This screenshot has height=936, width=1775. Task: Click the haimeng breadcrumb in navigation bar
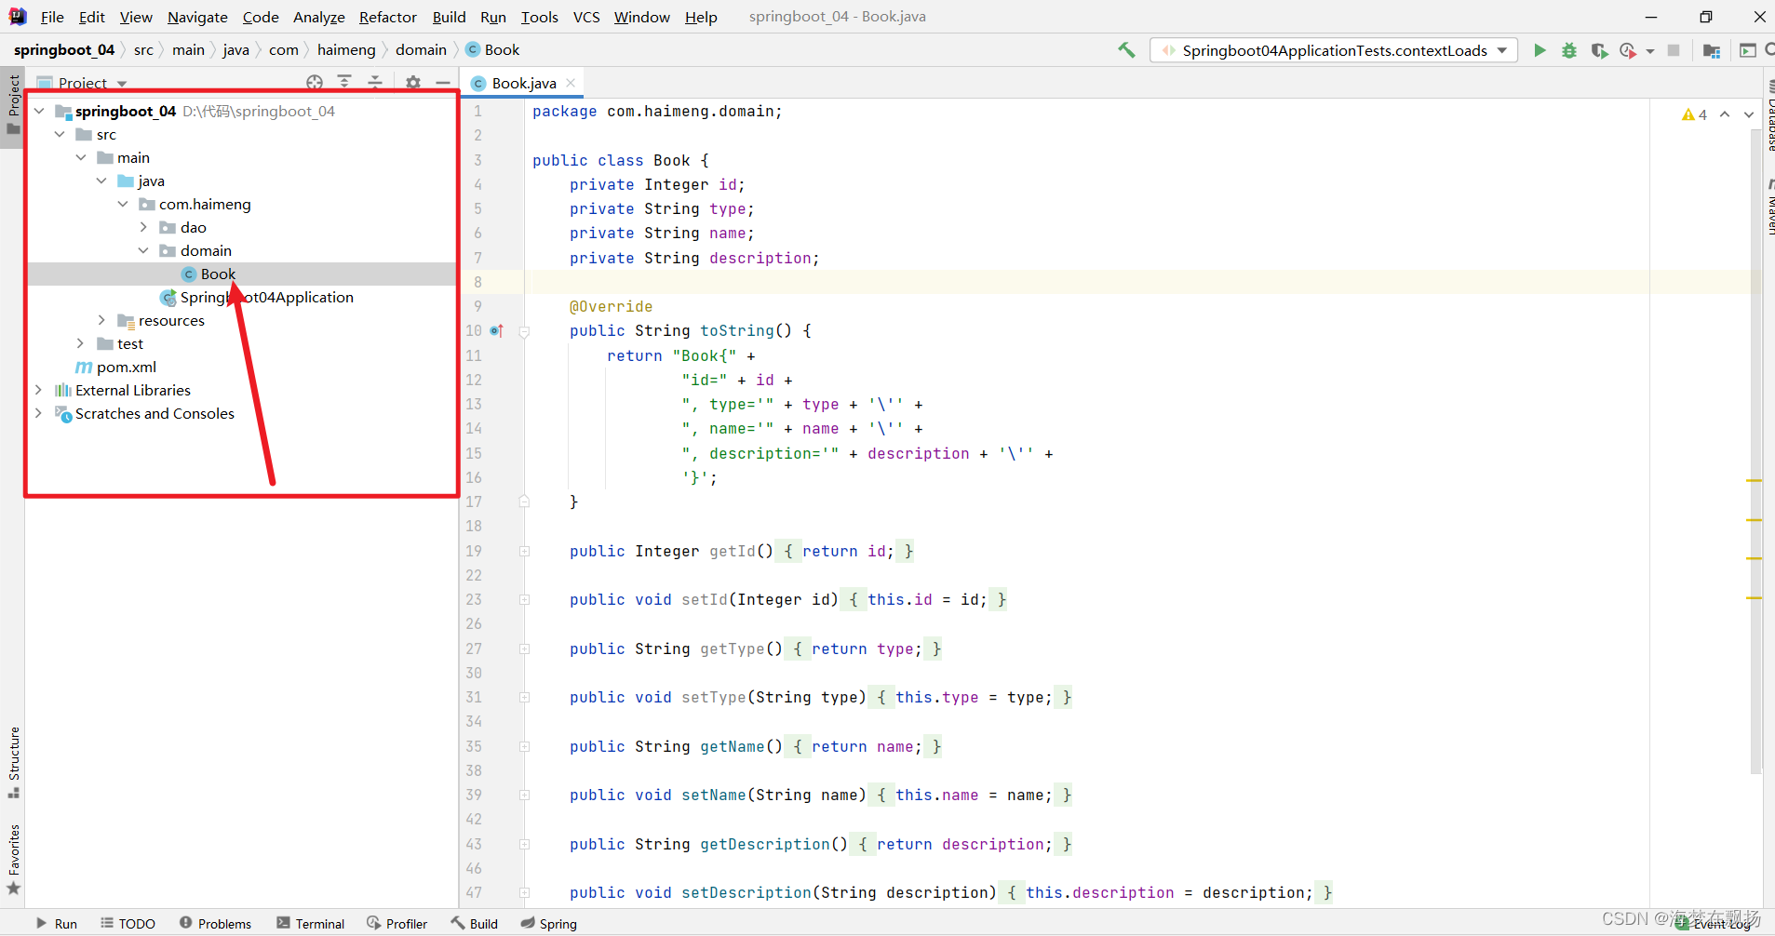346,50
